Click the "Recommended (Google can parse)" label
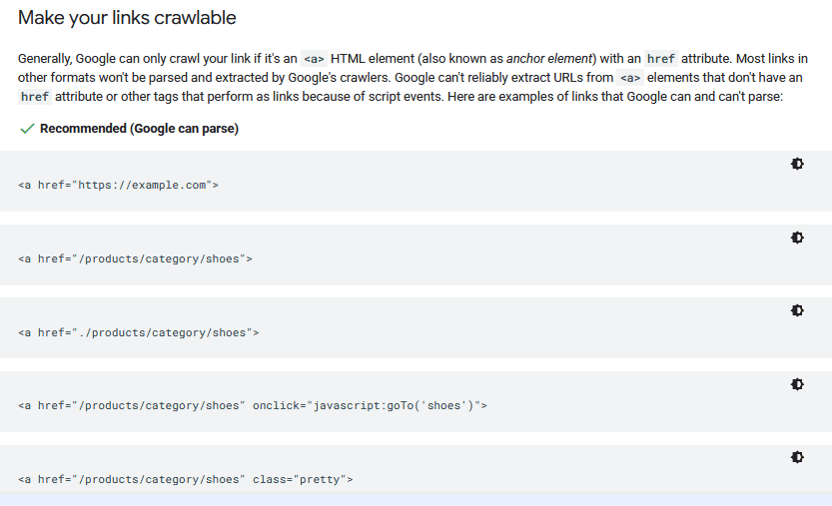Viewport: 832px width, 506px height. (139, 129)
